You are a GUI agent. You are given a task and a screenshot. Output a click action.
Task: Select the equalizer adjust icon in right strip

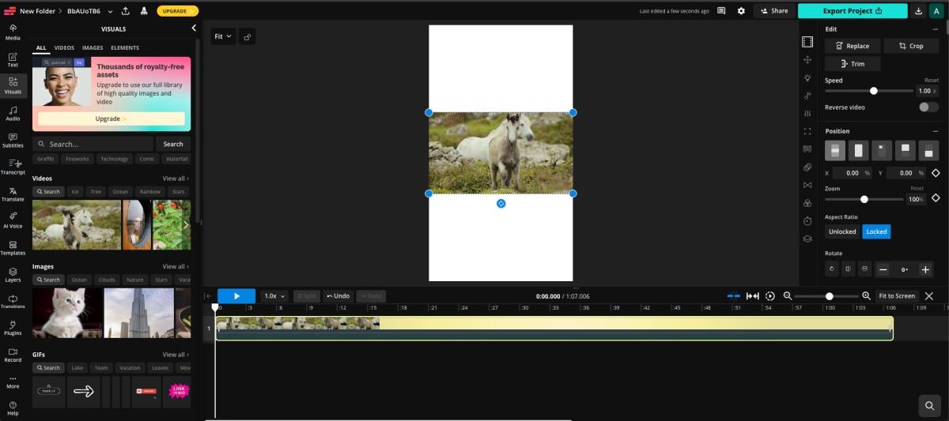click(x=807, y=114)
